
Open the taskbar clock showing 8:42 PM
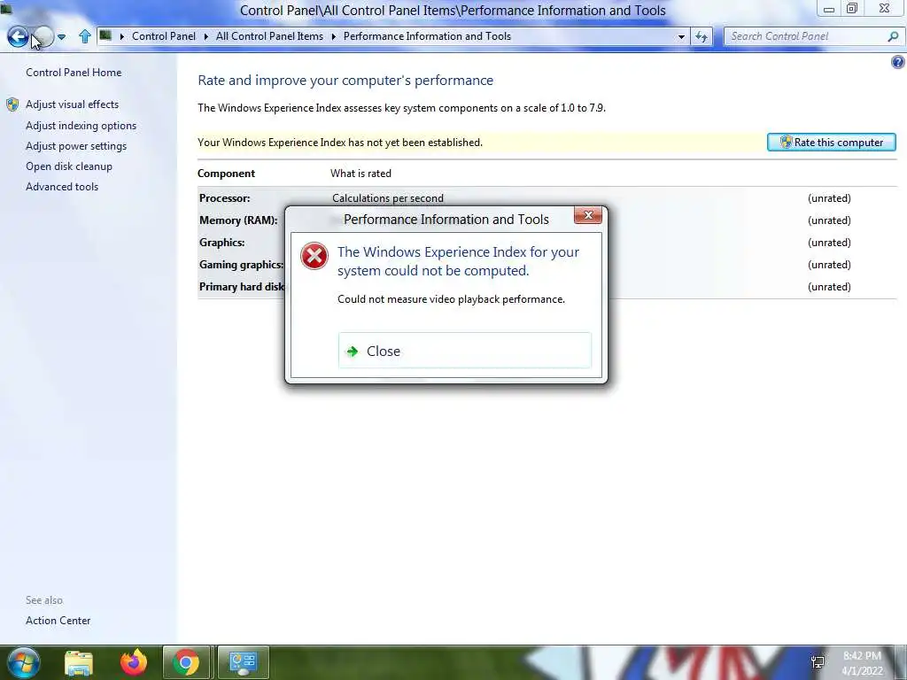coord(862,663)
